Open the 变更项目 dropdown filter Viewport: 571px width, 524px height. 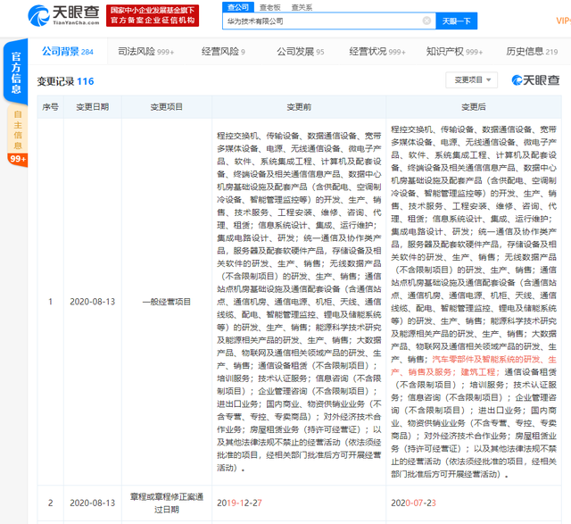coord(472,80)
